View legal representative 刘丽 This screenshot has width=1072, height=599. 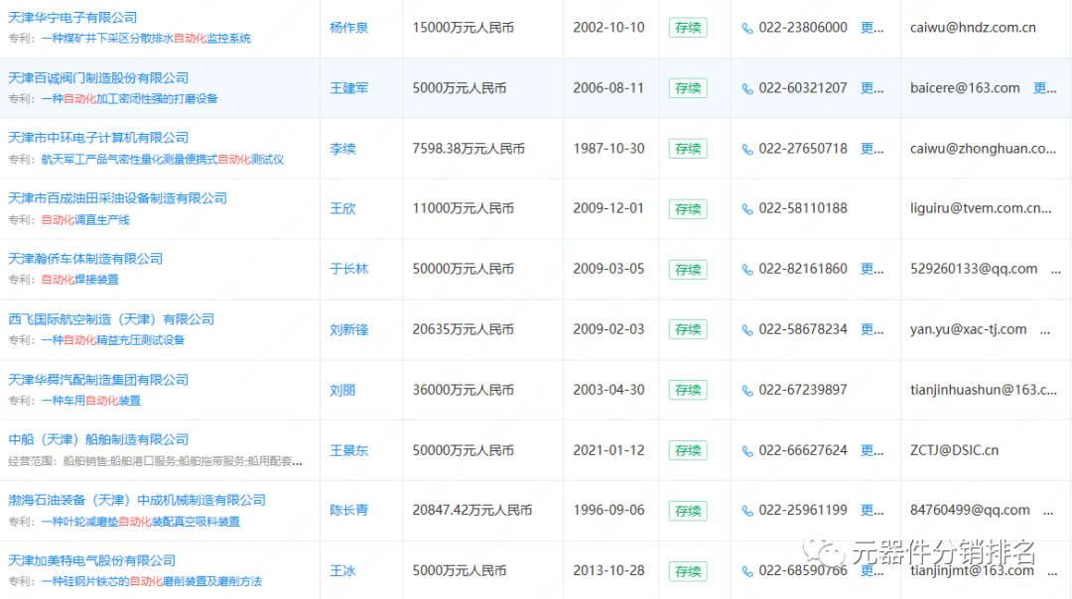tap(342, 390)
